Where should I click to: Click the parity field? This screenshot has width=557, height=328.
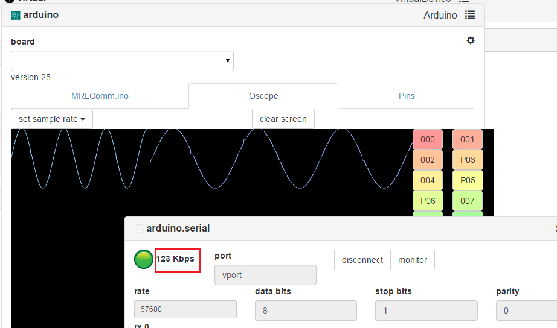(x=526, y=311)
